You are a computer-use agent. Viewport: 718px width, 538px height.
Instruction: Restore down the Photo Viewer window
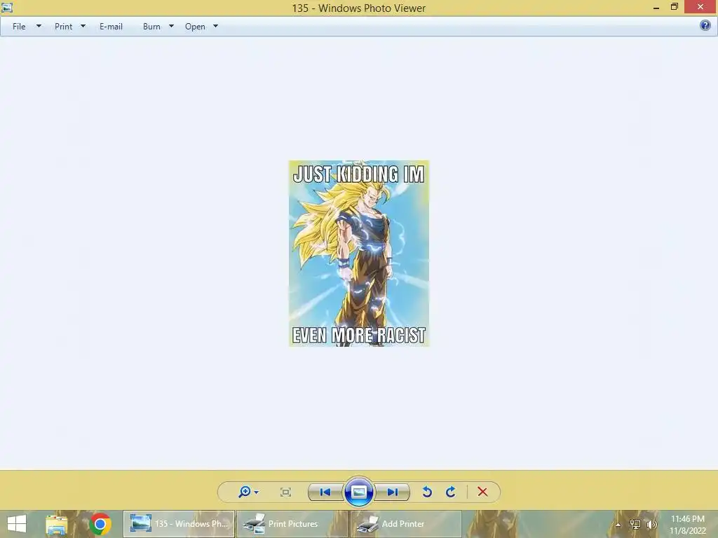[674, 7]
